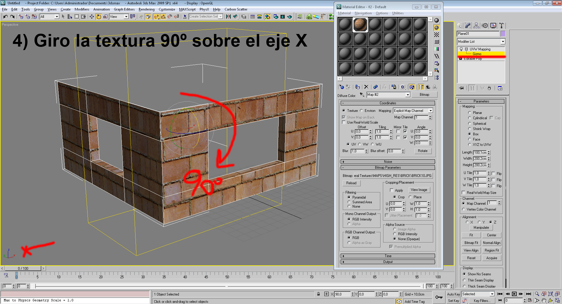Viewport: 562px width, 304px height.
Task: Toggle Show Standard Map in Viewport cube
Action: (x=412, y=87)
